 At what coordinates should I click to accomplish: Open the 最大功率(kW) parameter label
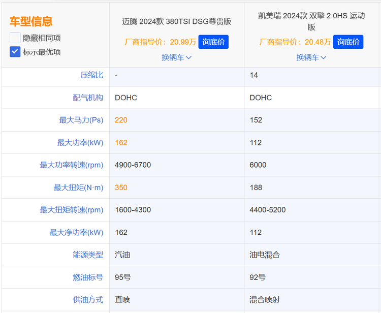(x=80, y=143)
